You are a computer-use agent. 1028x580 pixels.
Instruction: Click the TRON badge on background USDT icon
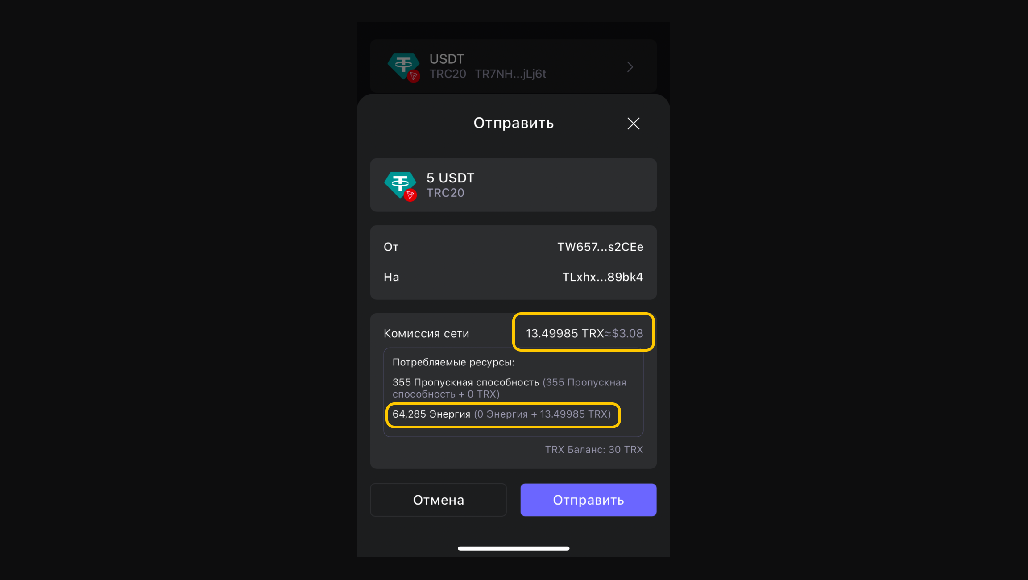pos(414,77)
